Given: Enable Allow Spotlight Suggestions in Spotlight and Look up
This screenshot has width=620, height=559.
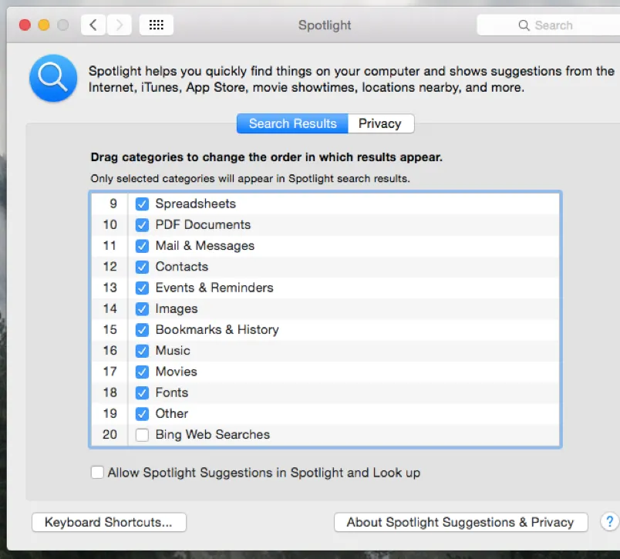Looking at the screenshot, I should [97, 472].
